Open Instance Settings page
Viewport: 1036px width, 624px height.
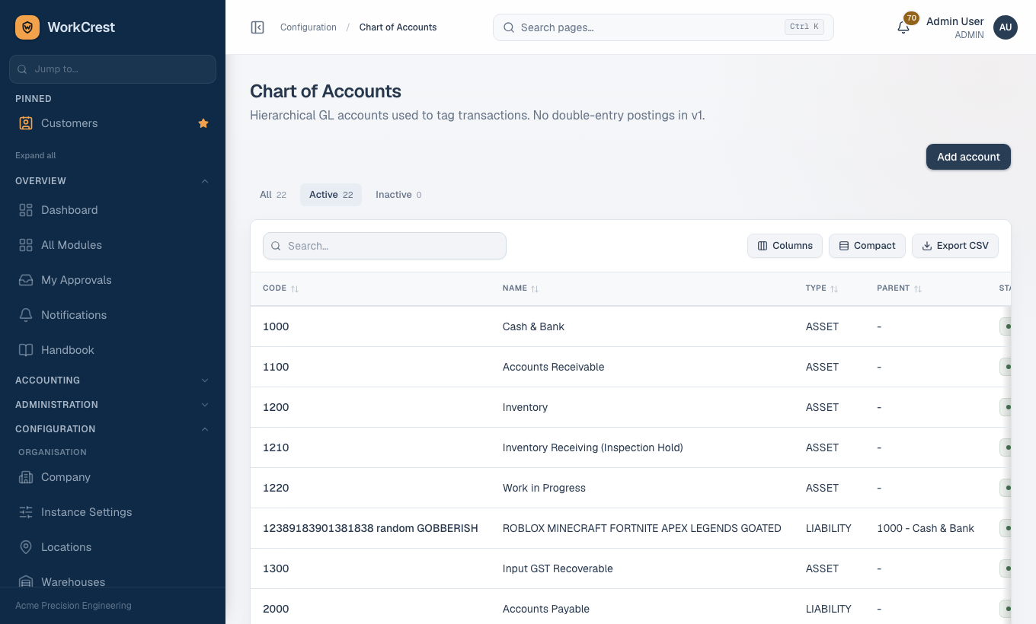113,512
